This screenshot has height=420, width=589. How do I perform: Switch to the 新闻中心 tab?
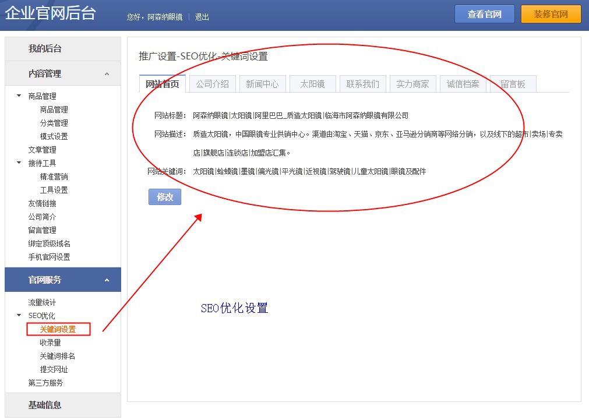pos(262,84)
